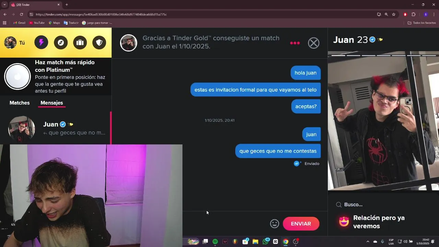Click Juan's verified badge in profile panel

372,39
